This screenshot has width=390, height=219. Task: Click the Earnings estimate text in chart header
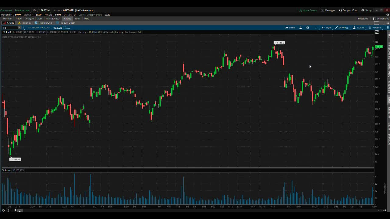pos(96,32)
